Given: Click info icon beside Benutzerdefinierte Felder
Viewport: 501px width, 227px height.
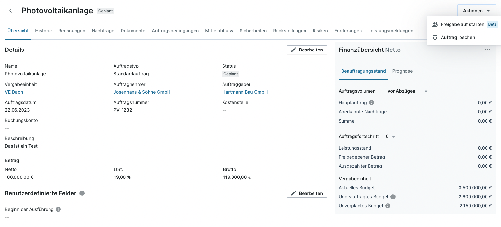Looking at the screenshot, I should pos(82,193).
